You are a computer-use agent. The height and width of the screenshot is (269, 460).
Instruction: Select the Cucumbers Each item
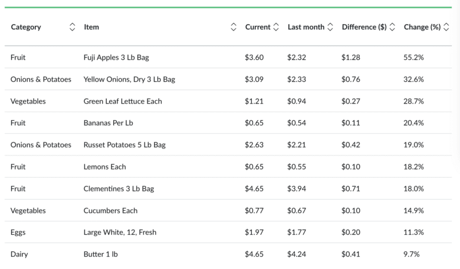110,210
